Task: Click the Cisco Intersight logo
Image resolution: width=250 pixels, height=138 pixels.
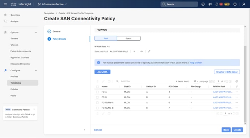Action: 21,4
